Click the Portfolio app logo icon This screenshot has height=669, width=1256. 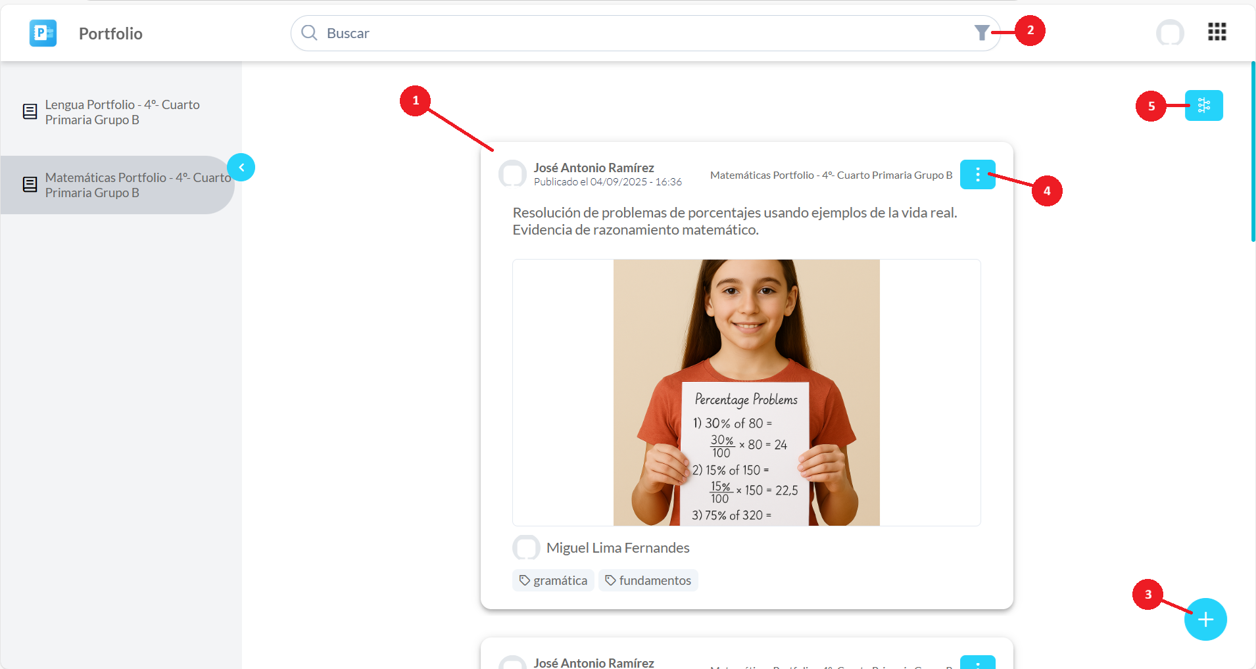tap(43, 33)
